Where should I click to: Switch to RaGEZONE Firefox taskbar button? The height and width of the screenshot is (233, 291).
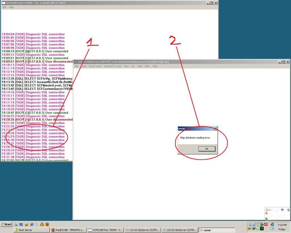coord(68,230)
